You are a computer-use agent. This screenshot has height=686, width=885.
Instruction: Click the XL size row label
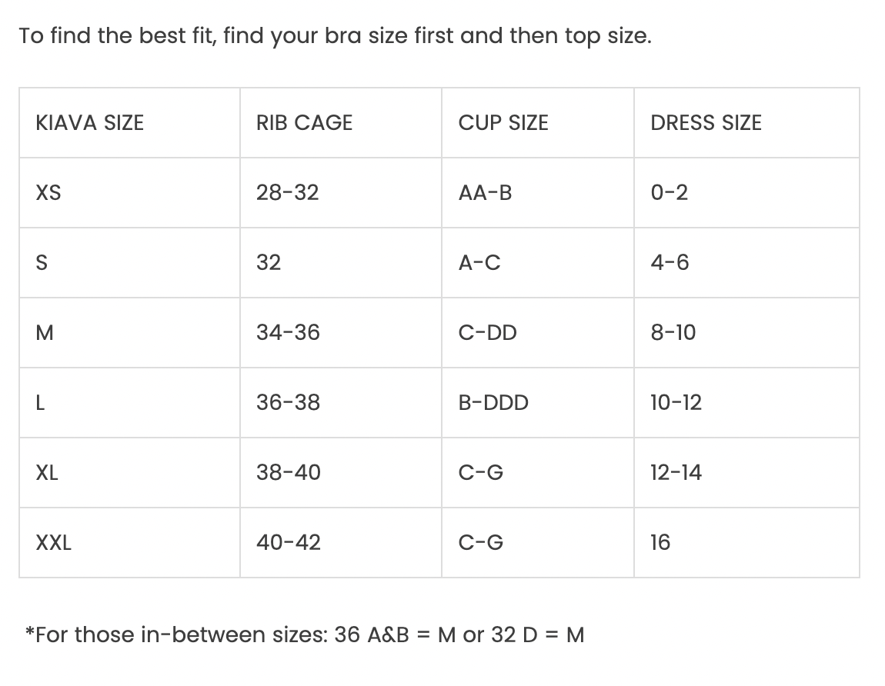tap(47, 473)
